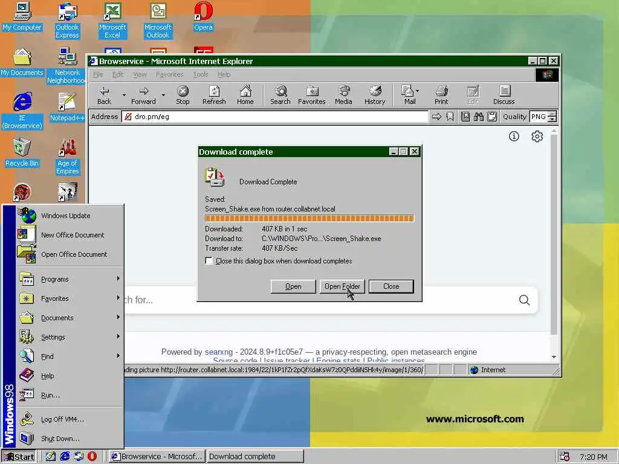
Task: Click the Quality spinner down arrow
Action: (553, 119)
